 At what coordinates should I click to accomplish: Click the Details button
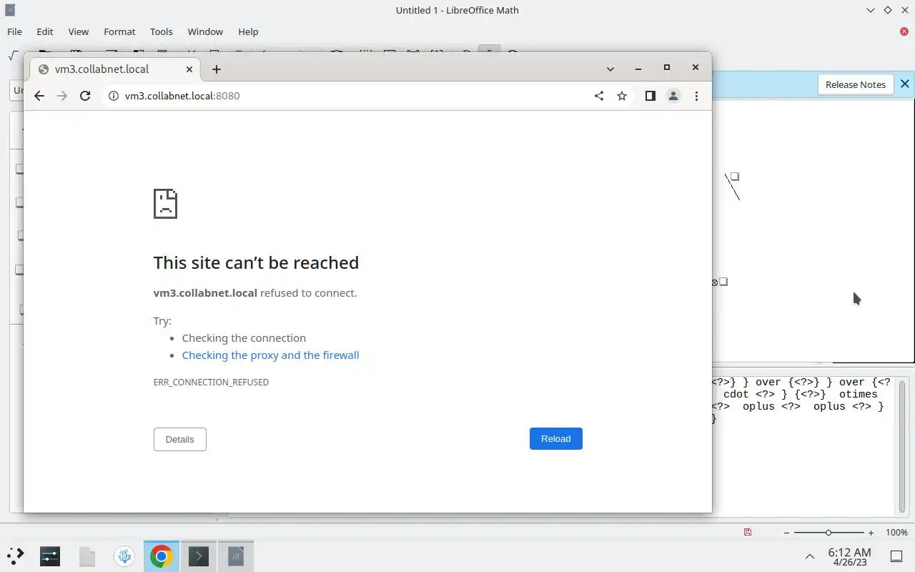tap(179, 439)
